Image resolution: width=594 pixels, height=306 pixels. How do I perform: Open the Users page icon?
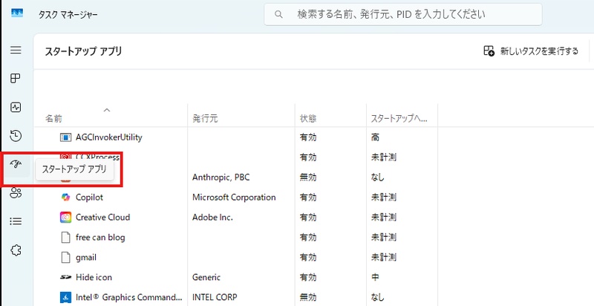[16, 193]
